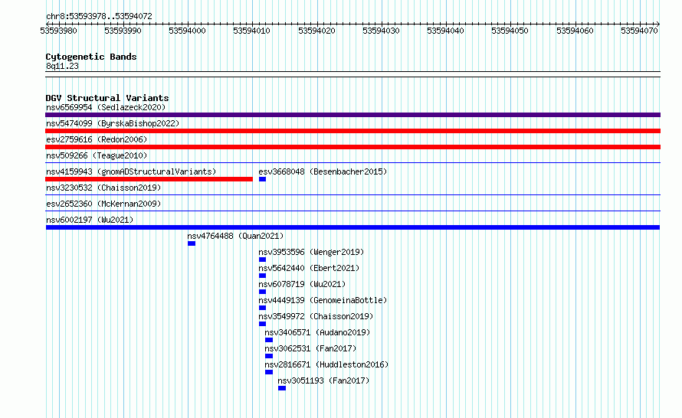Screen dimensions: 682x418
Task: Select the purple nsv6569954 variant bar
Action: [352, 115]
